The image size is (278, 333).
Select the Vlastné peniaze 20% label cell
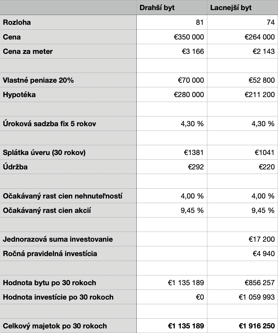[68, 80]
